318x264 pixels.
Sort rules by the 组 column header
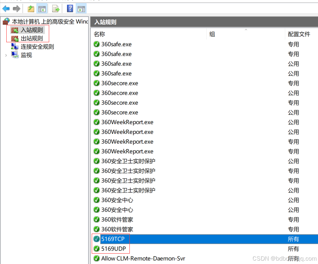[x=212, y=34]
